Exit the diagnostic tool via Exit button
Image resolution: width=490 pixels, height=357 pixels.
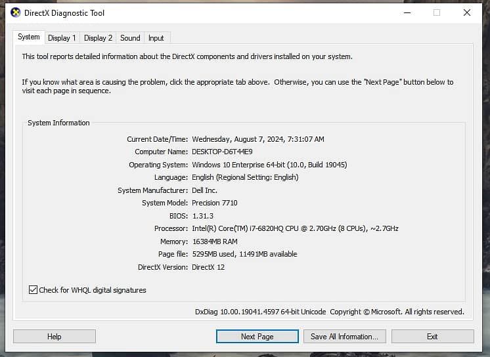coord(432,337)
